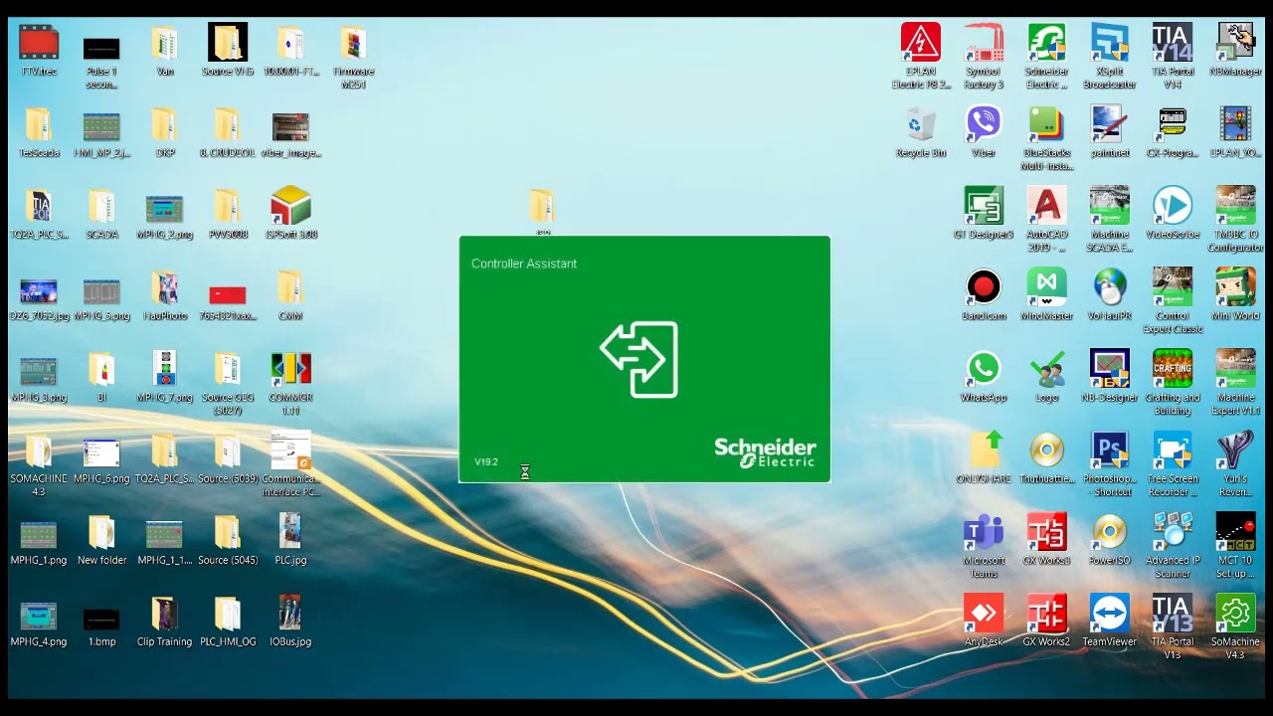Viewport: 1273px width, 716px height.
Task: Open the Source GEG (5027) folder
Action: (227, 369)
